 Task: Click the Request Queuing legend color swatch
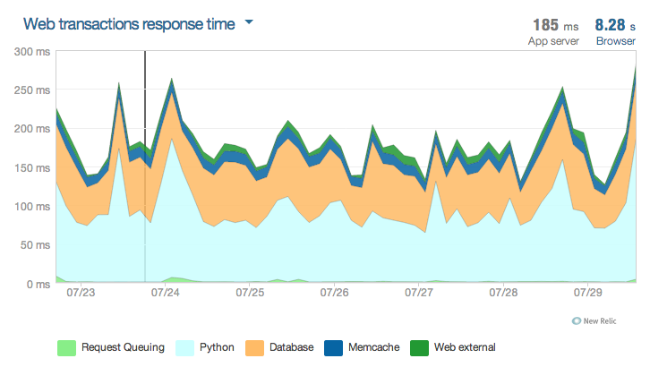[x=65, y=347]
